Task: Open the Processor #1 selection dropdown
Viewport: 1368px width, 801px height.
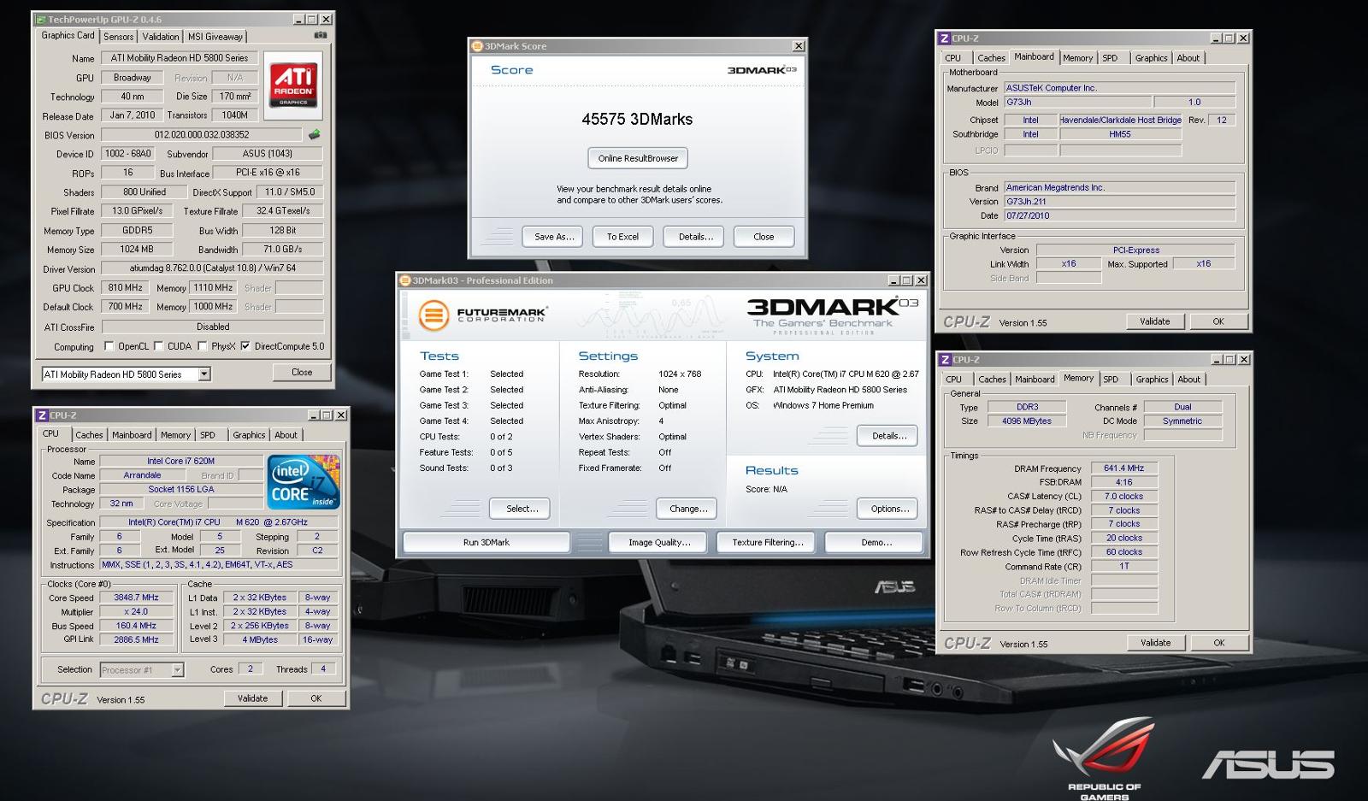Action: click(x=177, y=670)
